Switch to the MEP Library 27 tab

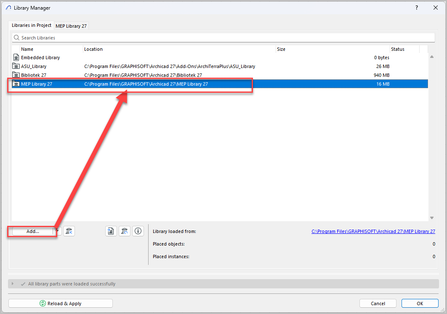tap(71, 26)
